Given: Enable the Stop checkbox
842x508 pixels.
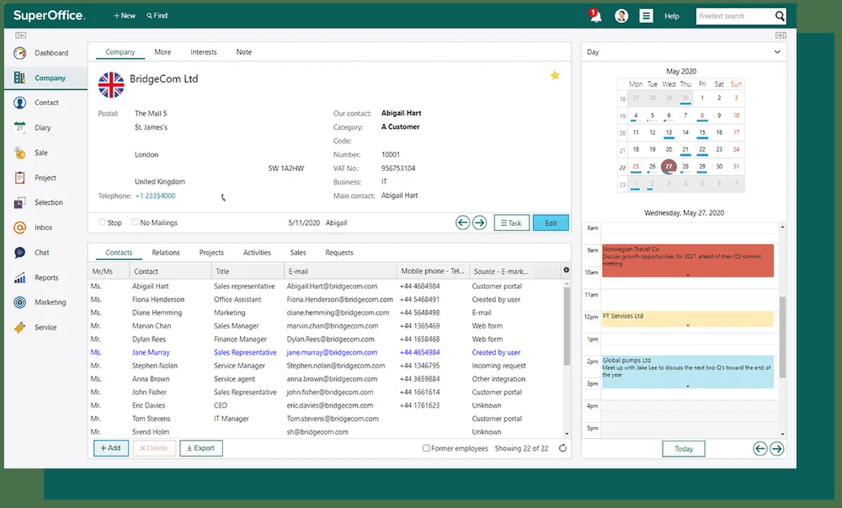Looking at the screenshot, I should (102, 222).
